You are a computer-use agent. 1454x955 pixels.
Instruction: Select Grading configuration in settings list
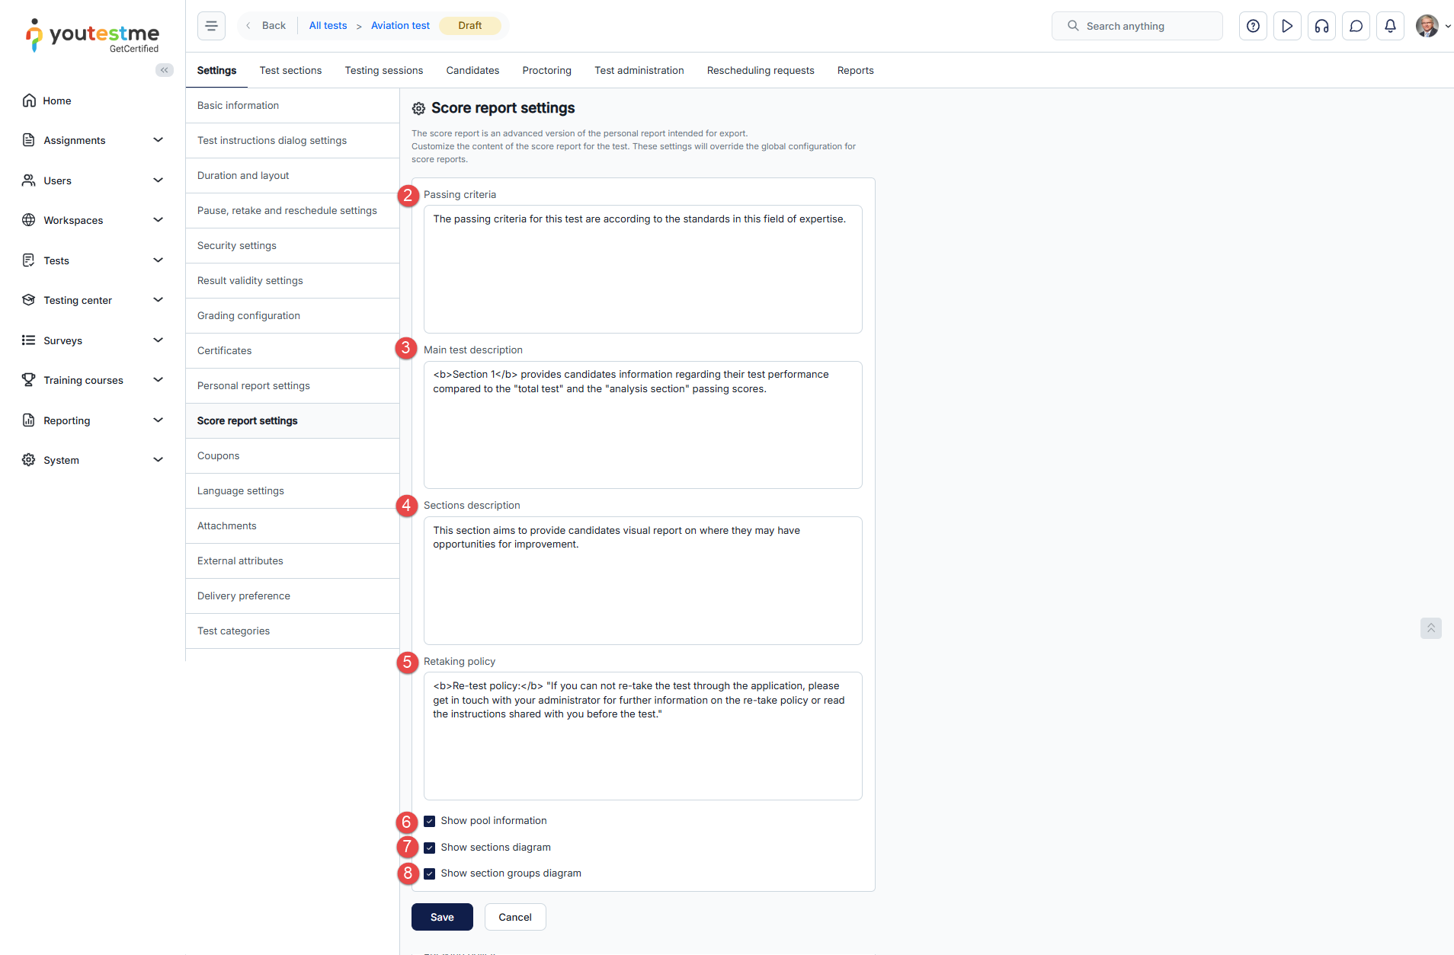(x=293, y=315)
